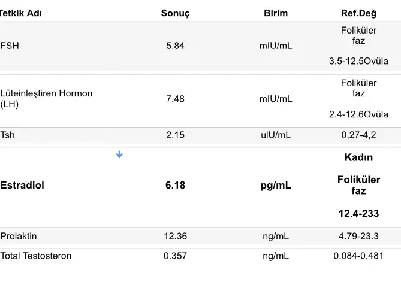Click the Prolaktin test name

19,236
